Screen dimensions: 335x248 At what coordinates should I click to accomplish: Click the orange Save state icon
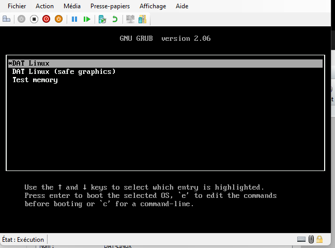(58, 19)
